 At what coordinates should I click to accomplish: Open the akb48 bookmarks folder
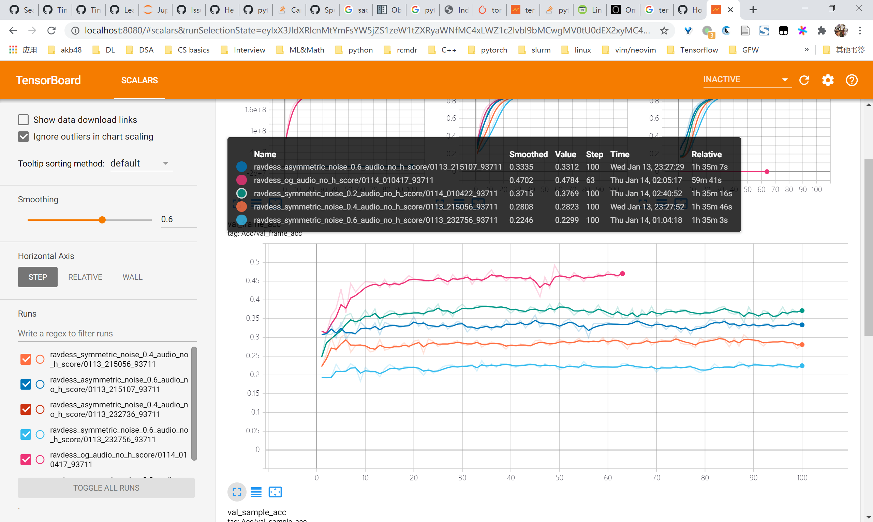(65, 50)
